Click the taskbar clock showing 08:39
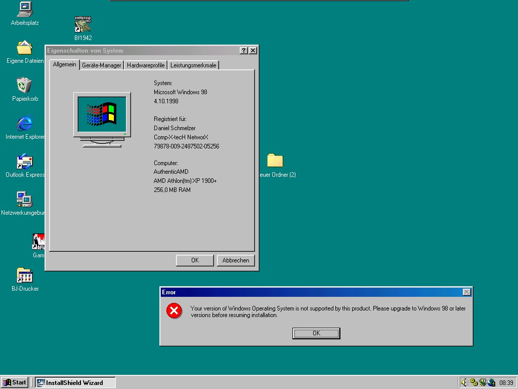The width and height of the screenshot is (518, 389). point(506,383)
